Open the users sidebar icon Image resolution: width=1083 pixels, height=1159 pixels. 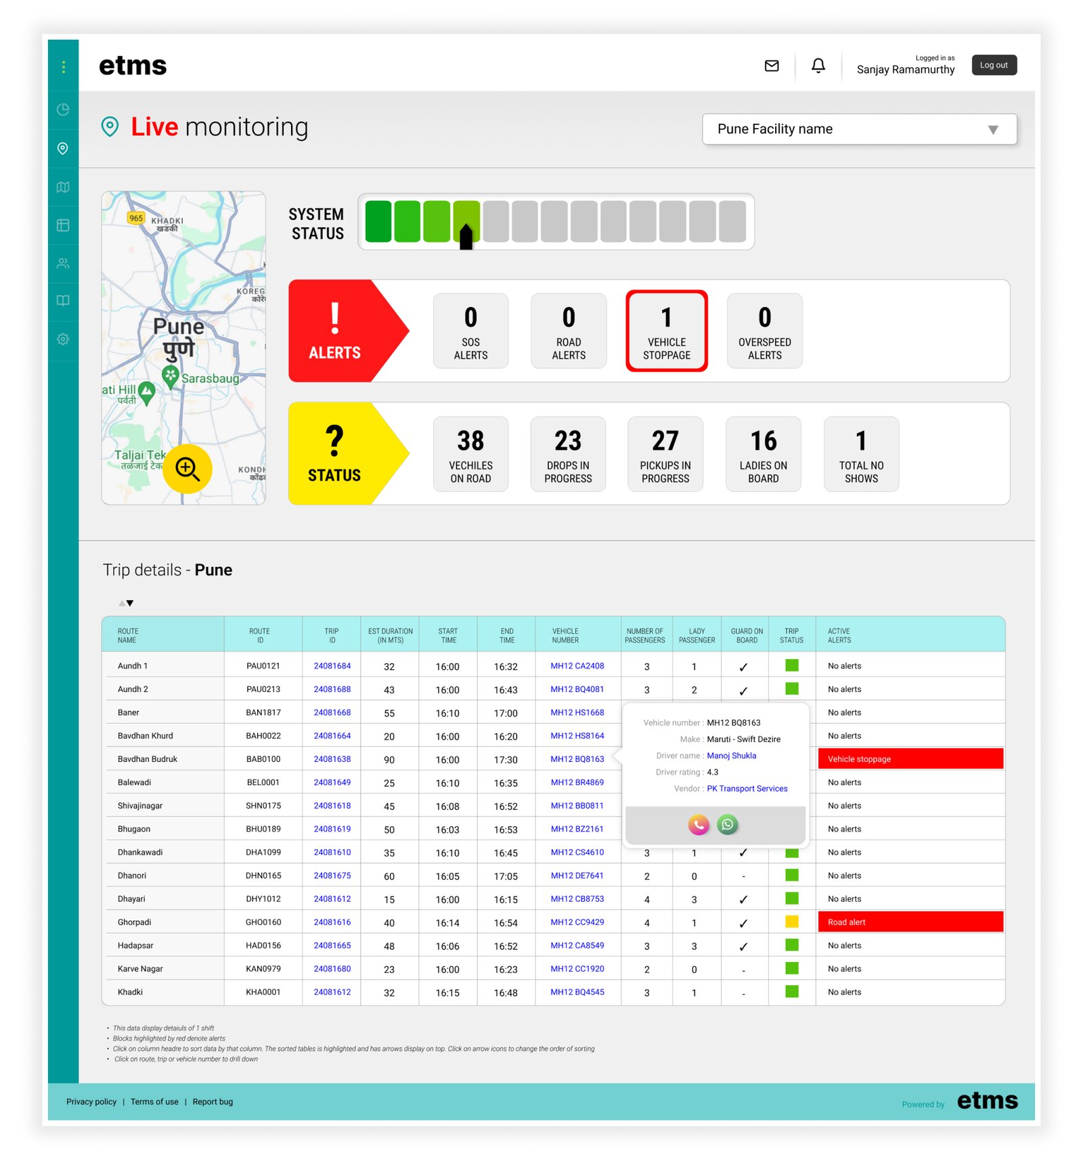(x=63, y=263)
